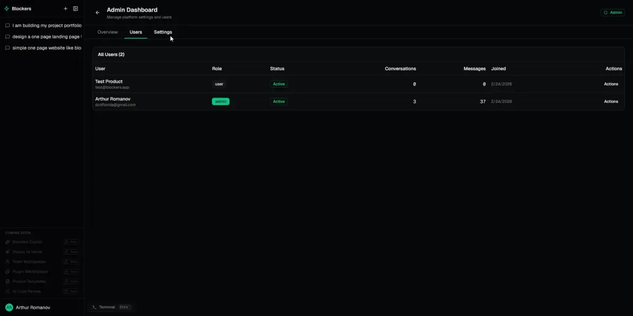Screen dimensions: 633x316
Task: Switch to the Overview tab
Action: click(x=108, y=32)
